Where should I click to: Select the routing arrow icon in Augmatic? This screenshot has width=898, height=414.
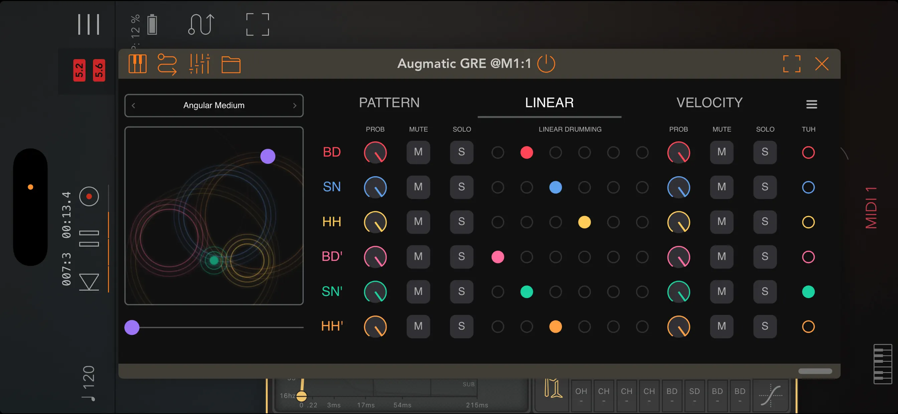tap(168, 64)
